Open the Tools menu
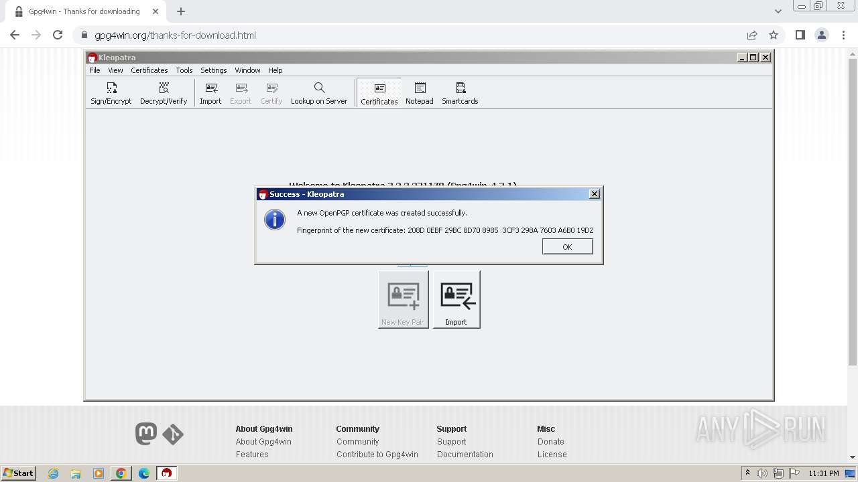This screenshot has height=482, width=858. coord(184,70)
